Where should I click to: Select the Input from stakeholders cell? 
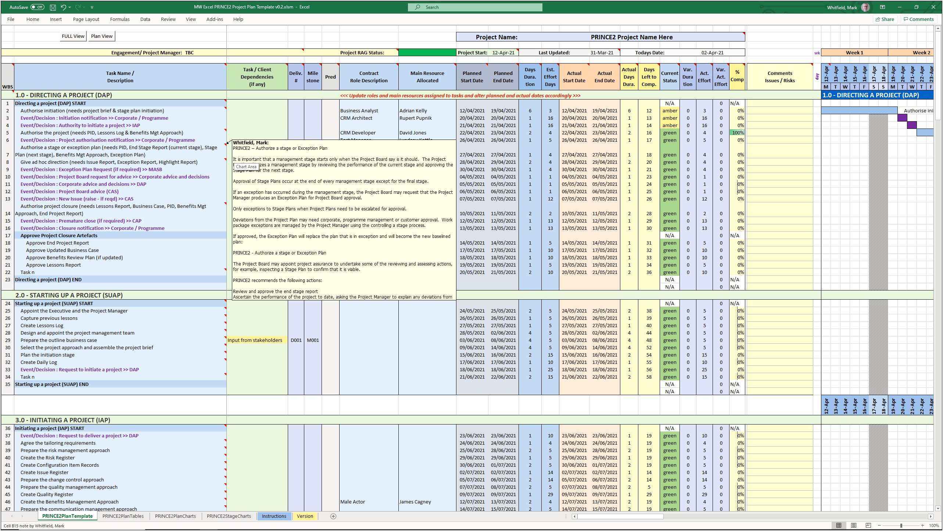pyautogui.click(x=257, y=340)
